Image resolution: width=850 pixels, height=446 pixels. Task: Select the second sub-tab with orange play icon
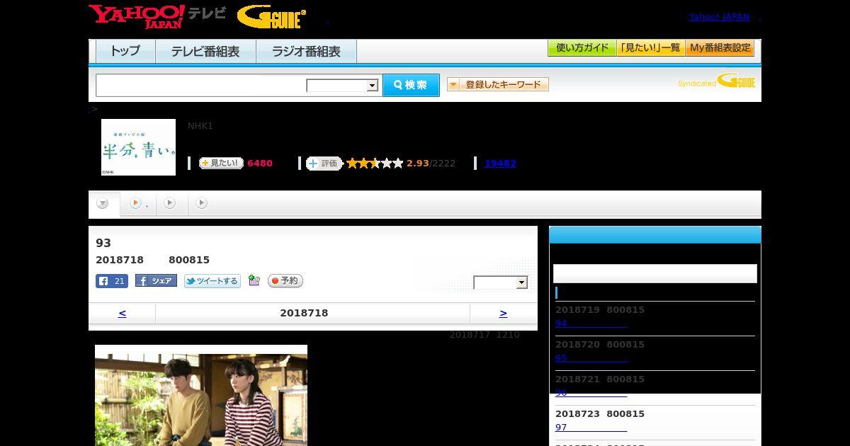point(138,204)
